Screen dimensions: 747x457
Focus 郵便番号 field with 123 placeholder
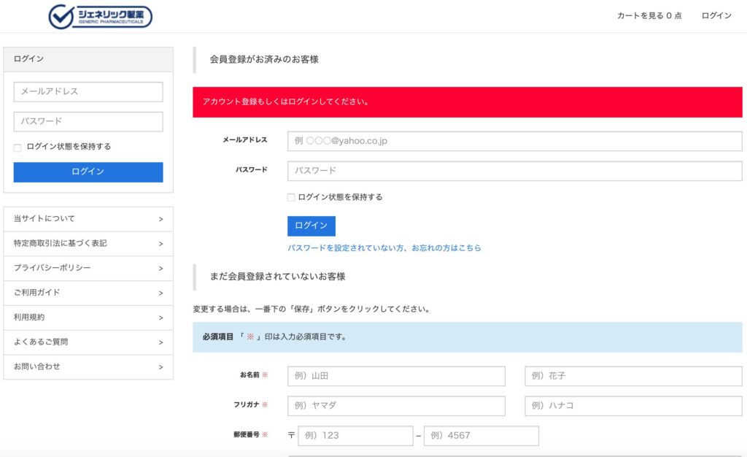(x=355, y=436)
